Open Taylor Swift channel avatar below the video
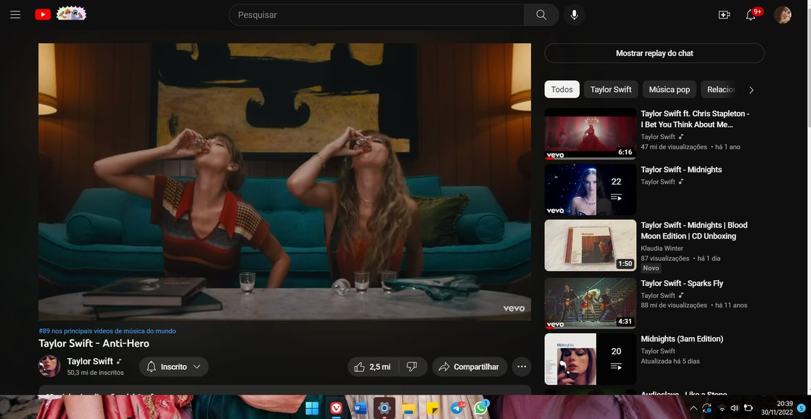The width and height of the screenshot is (811, 419). coord(49,366)
